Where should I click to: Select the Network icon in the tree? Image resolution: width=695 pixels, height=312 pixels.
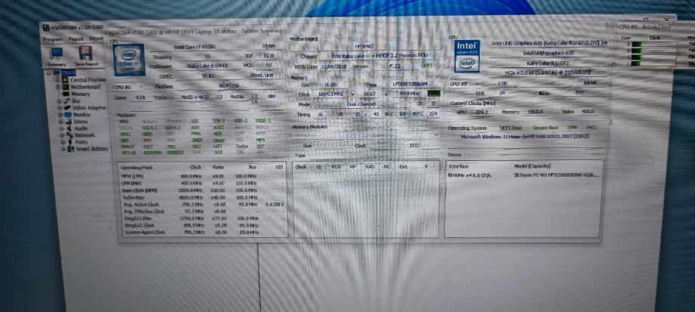69,135
